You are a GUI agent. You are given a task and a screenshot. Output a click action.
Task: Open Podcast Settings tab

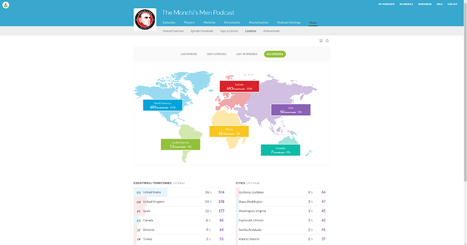coord(289,22)
